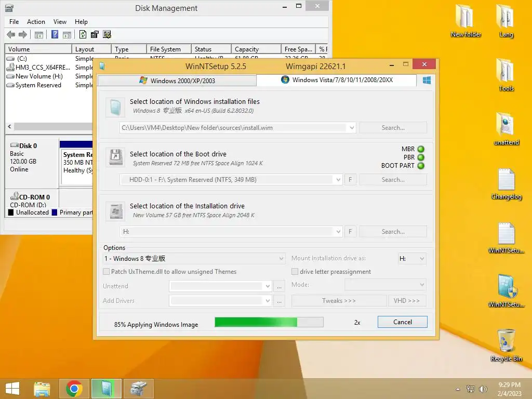532x399 pixels.
Task: Click the Windows logo icon in WinNTSetup tab bar
Action: click(x=427, y=80)
